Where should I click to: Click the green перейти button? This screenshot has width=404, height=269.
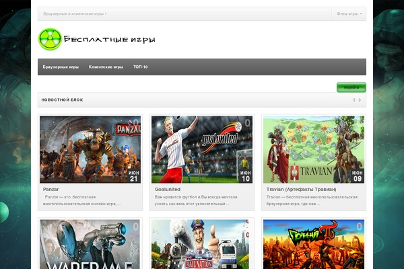click(x=351, y=87)
